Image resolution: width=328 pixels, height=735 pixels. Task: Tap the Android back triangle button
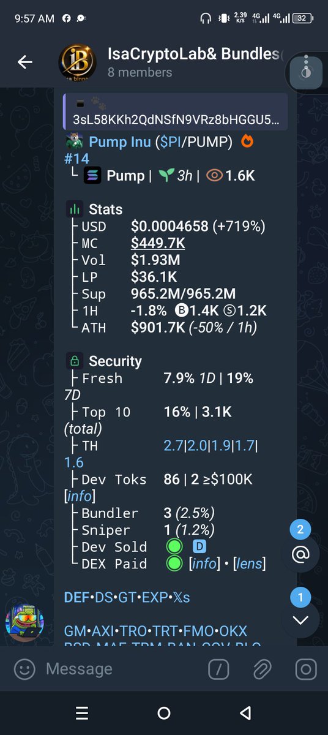click(x=245, y=713)
